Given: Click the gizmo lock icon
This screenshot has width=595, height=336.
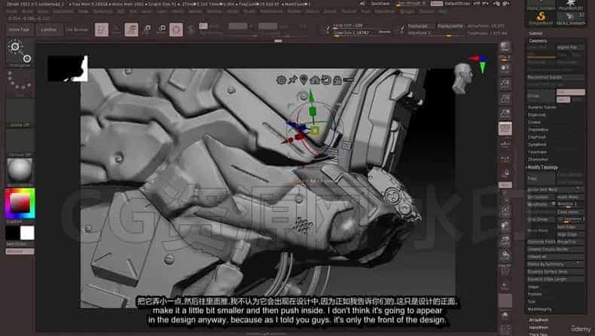Looking at the screenshot, I should [337, 80].
